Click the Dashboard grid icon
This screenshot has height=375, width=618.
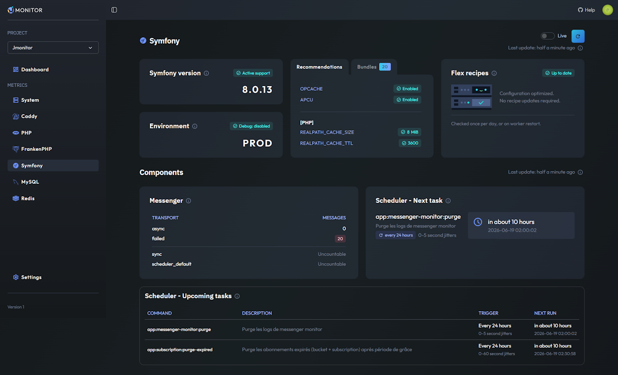[15, 70]
